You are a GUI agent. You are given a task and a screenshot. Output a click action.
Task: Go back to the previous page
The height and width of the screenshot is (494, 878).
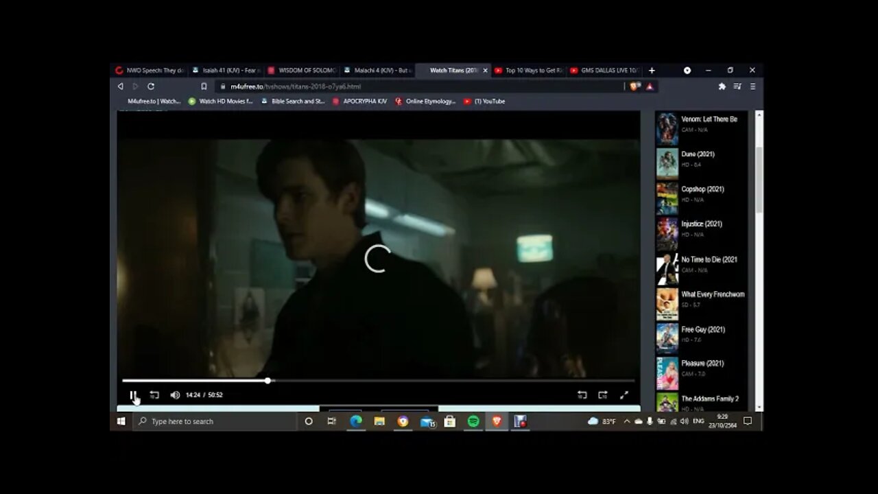click(121, 86)
